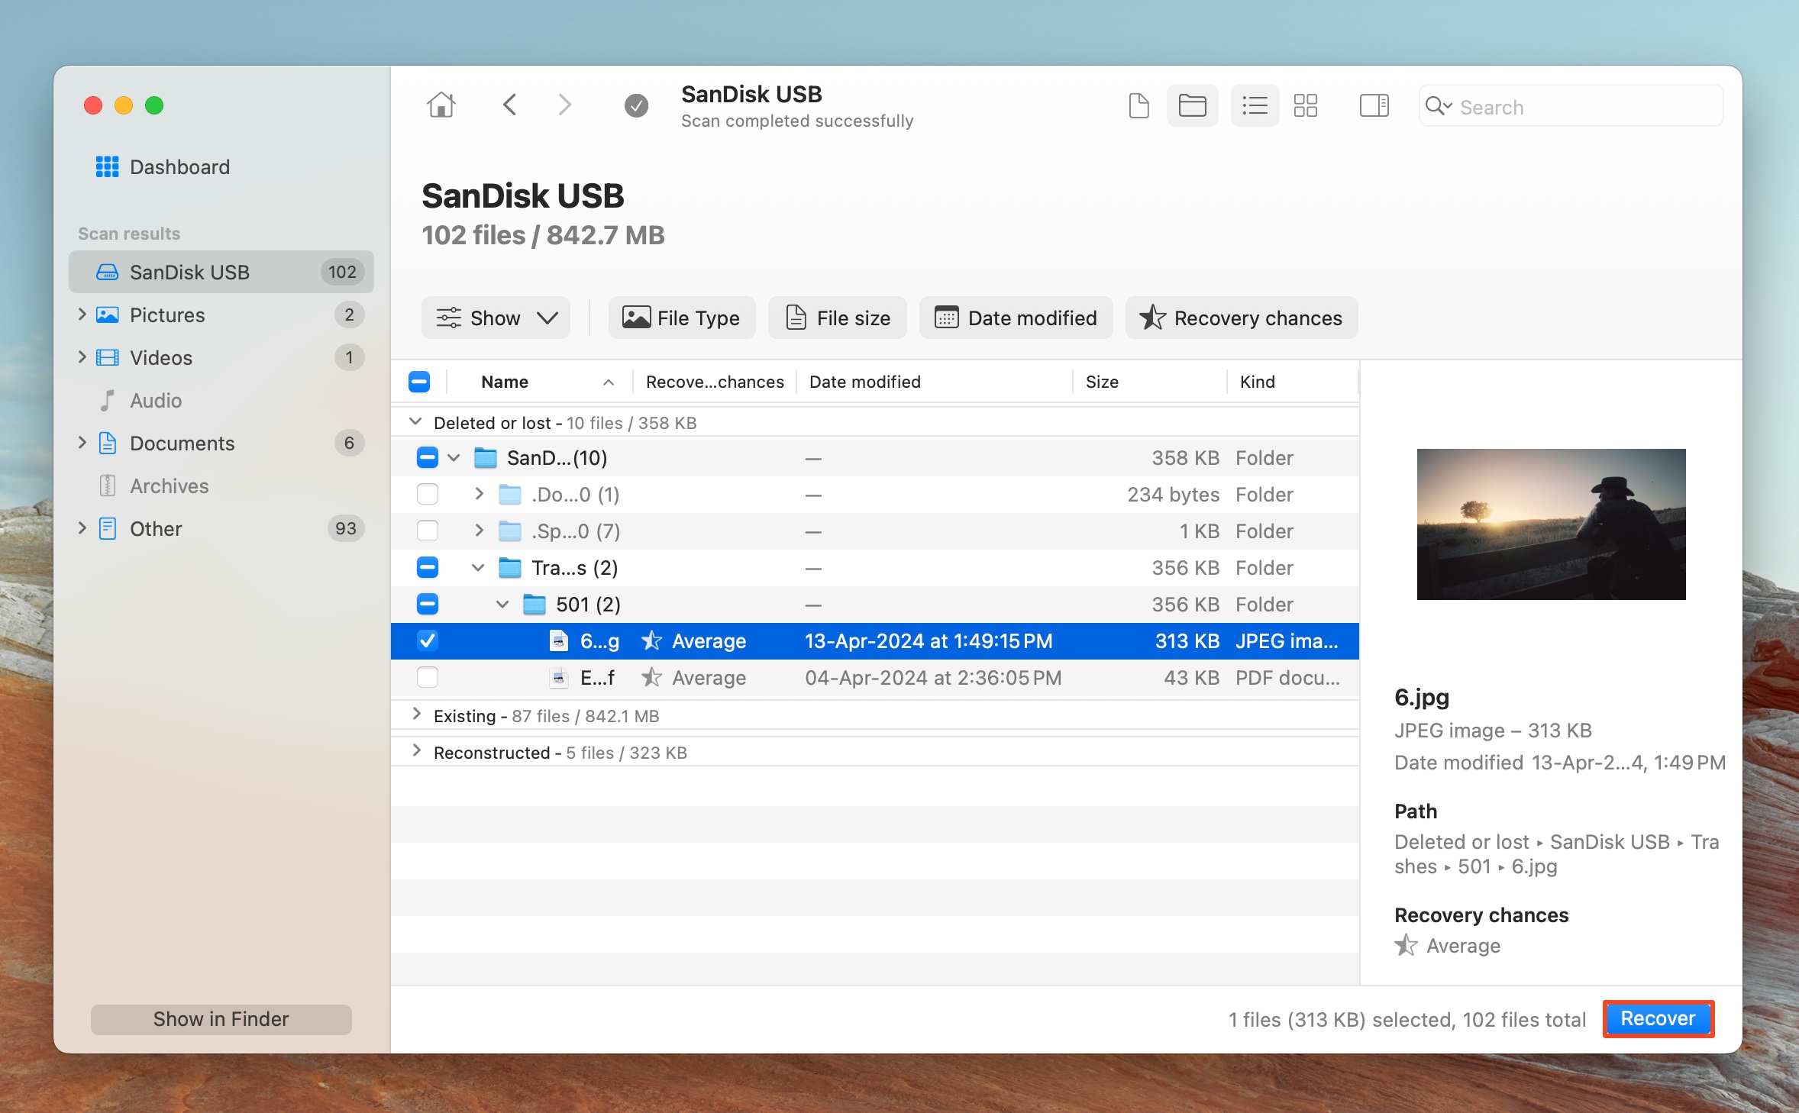This screenshot has width=1799, height=1113.
Task: Expand the Documents sidebar chevron
Action: tap(82, 443)
